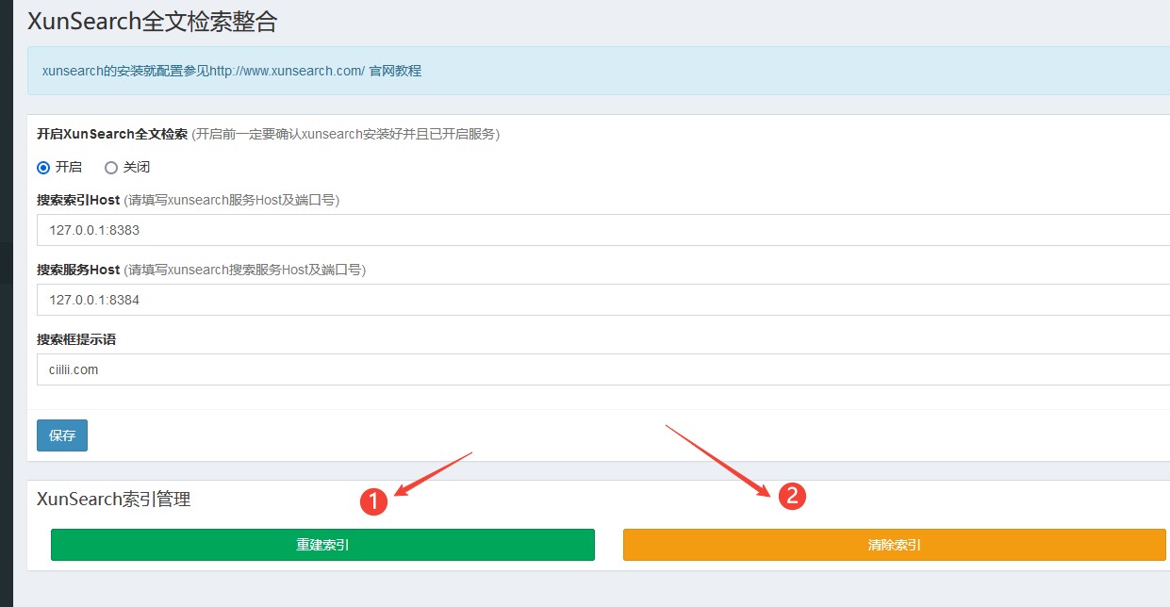Click the blue 保存 button
Image resolution: width=1170 pixels, height=607 pixels.
61,435
